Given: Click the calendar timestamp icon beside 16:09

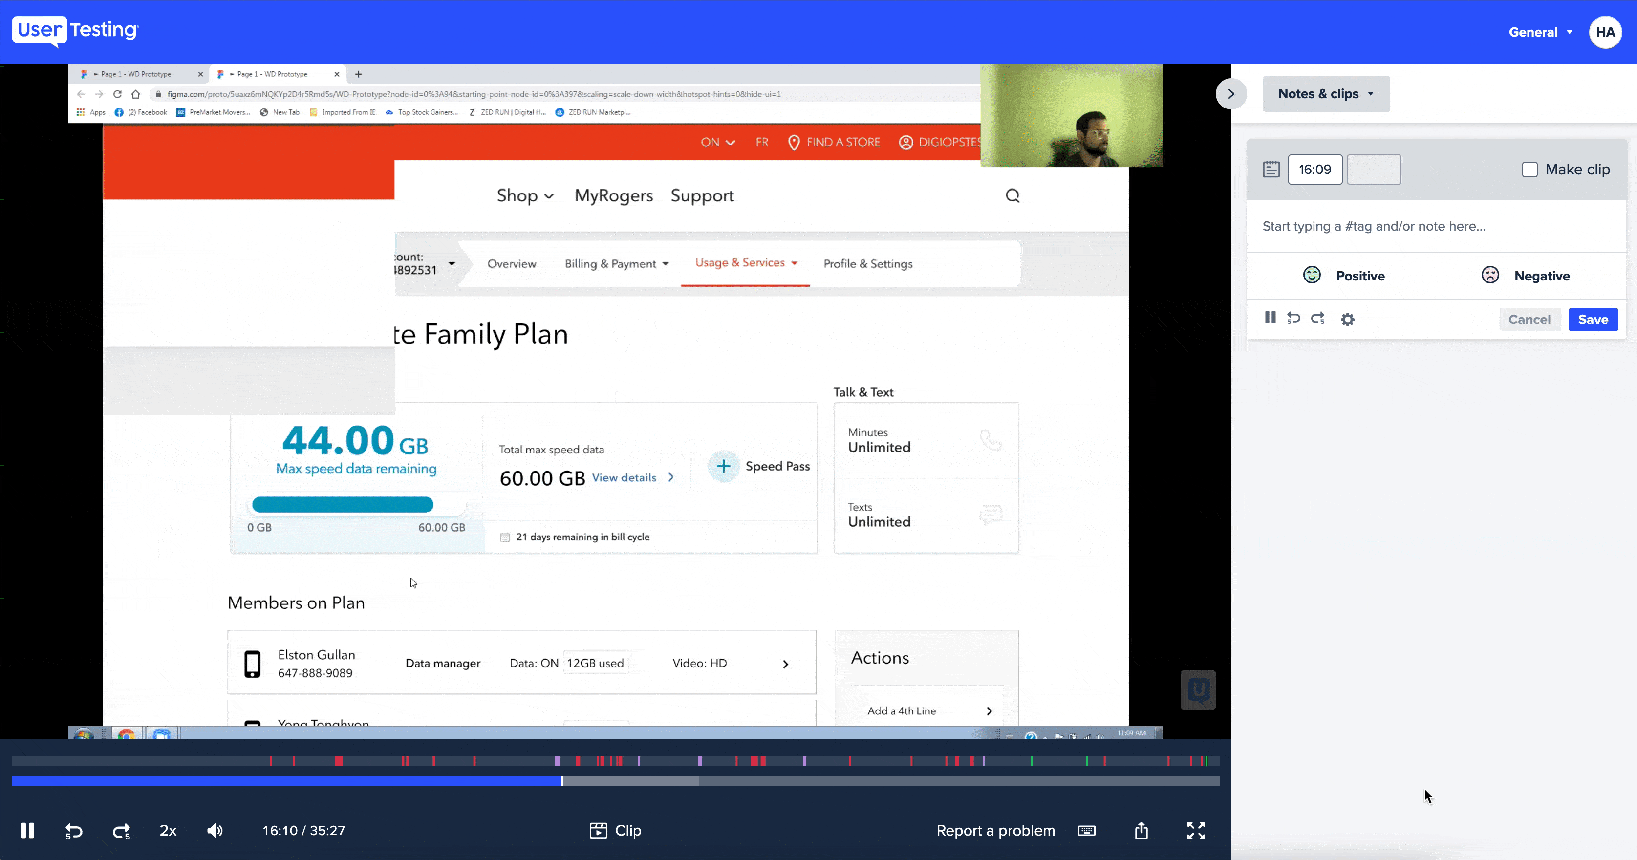Looking at the screenshot, I should coord(1271,169).
